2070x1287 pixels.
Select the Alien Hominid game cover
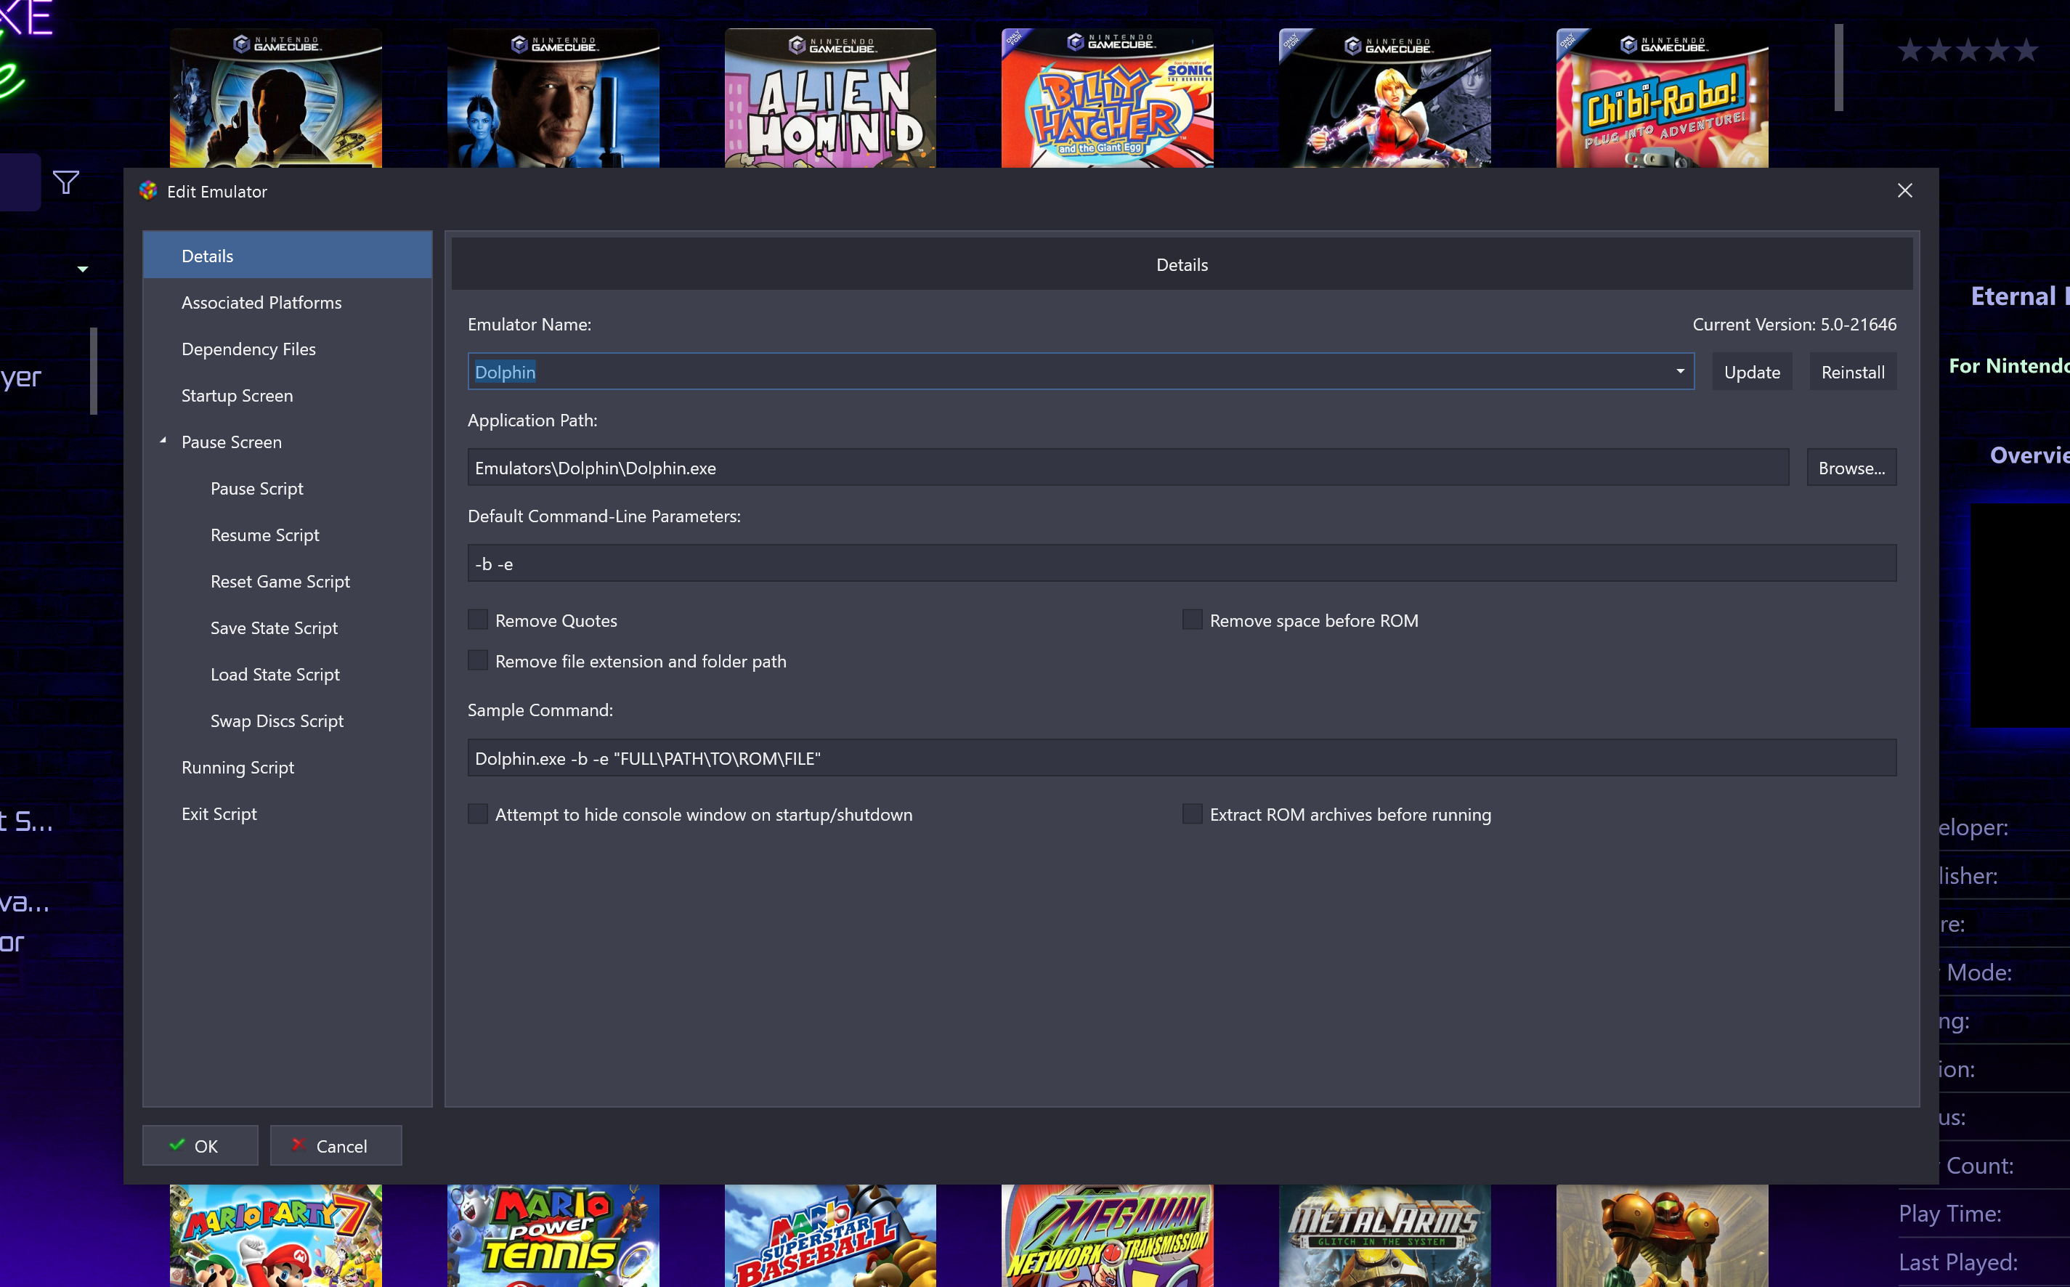(x=830, y=98)
